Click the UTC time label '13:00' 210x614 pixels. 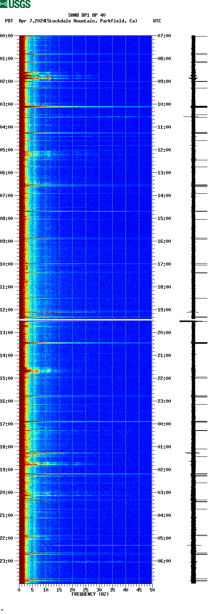tap(164, 173)
